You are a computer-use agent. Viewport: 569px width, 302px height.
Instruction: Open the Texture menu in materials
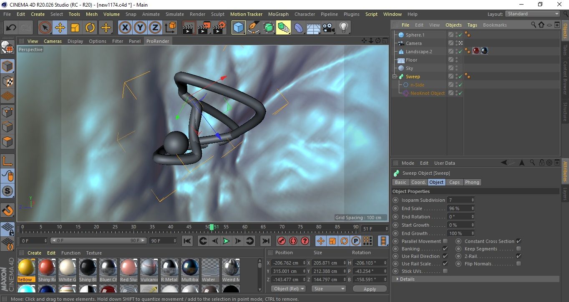94,253
